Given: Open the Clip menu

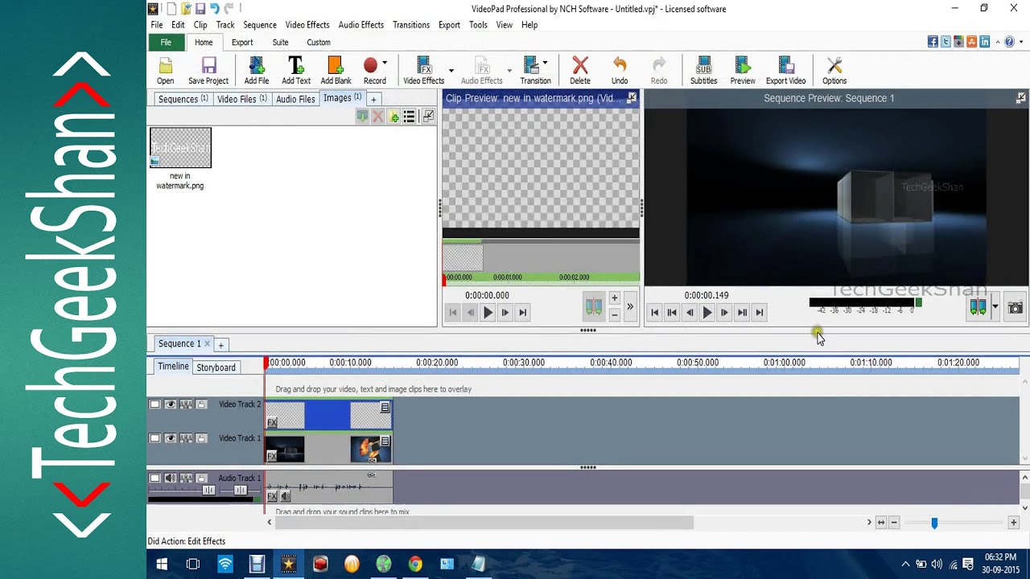Looking at the screenshot, I should (x=200, y=25).
